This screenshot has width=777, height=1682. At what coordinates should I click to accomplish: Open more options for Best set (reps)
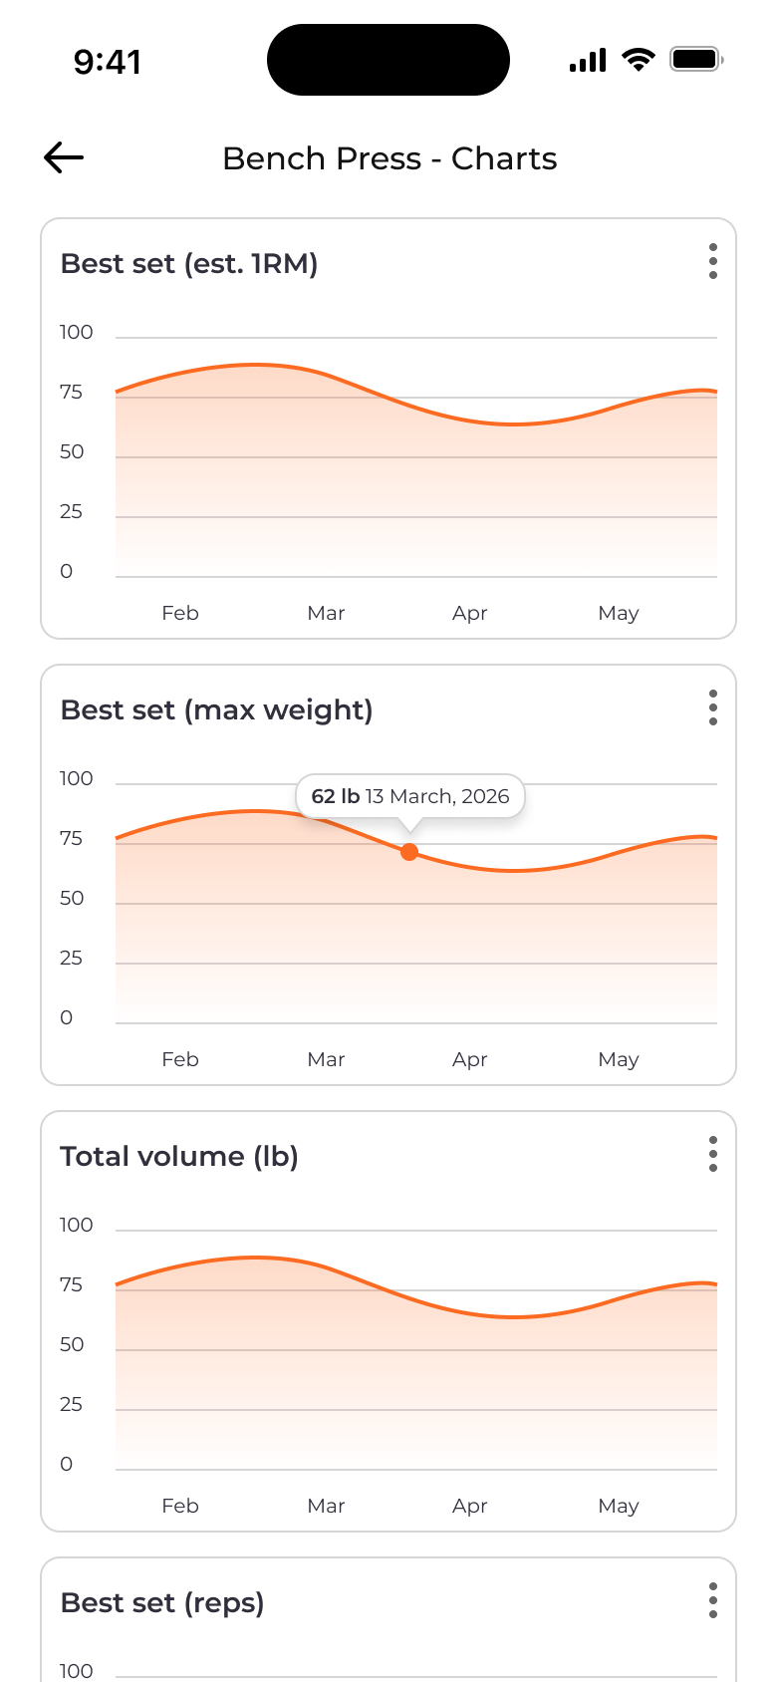(713, 1600)
